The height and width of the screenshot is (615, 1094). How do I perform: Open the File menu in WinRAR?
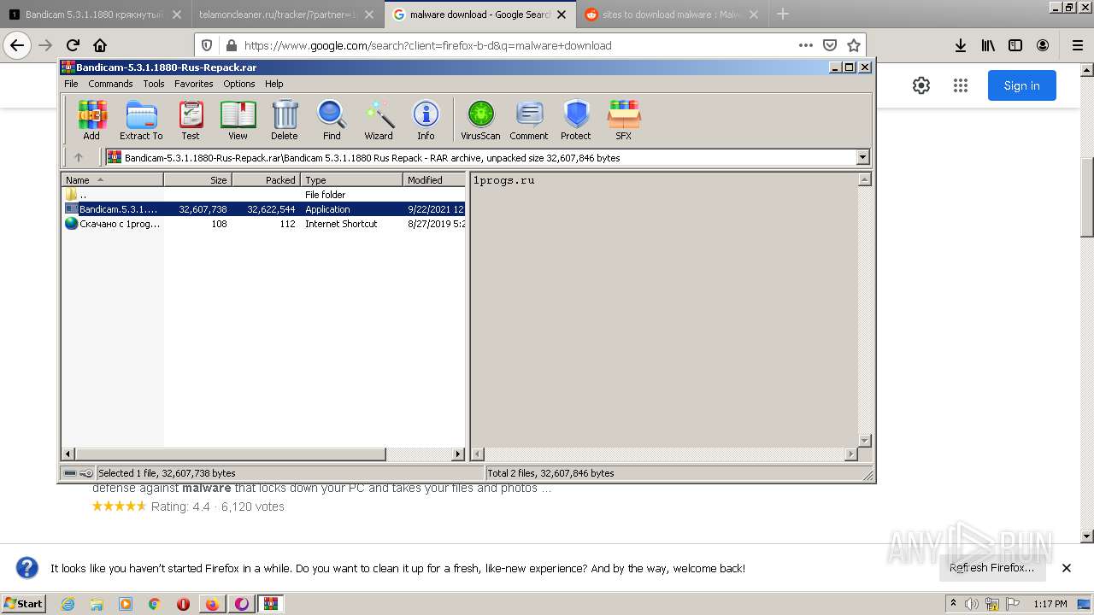[71, 84]
